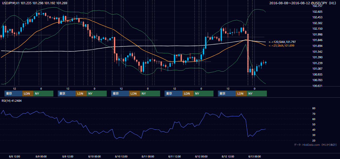Click the LDN session block for August 9
The height and width of the screenshot is (159, 340).
81,94
